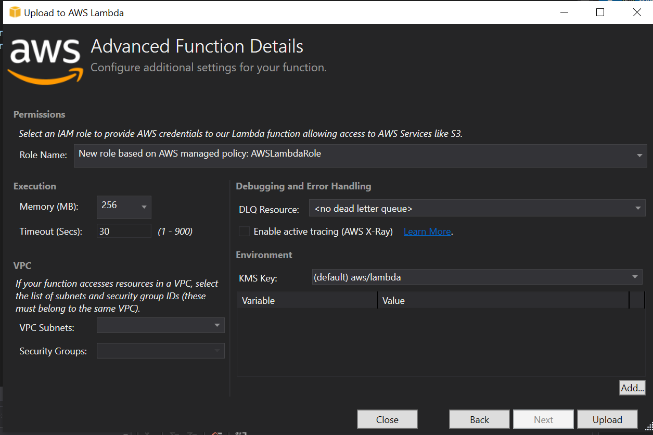
Task: Go back with the Back button
Action: 479,419
